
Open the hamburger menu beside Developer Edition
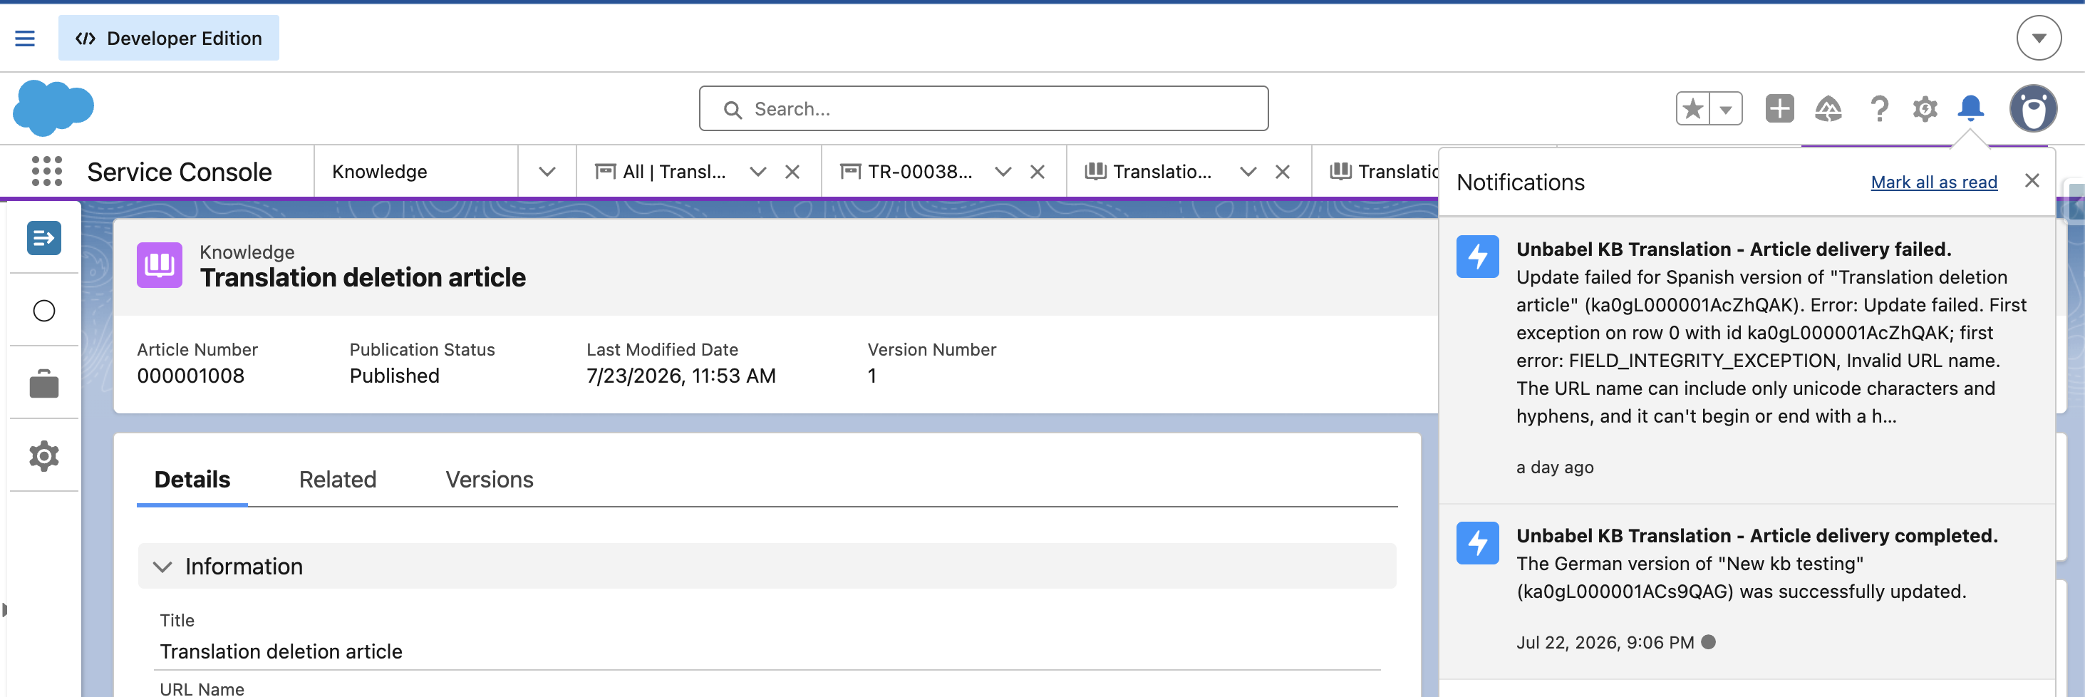pos(25,38)
